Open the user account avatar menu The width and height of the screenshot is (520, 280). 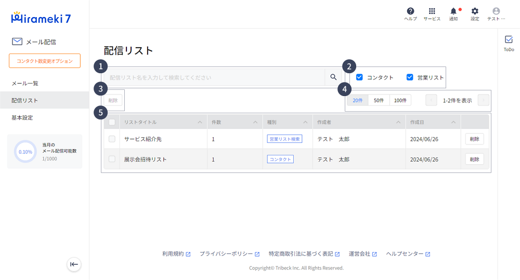click(x=496, y=11)
